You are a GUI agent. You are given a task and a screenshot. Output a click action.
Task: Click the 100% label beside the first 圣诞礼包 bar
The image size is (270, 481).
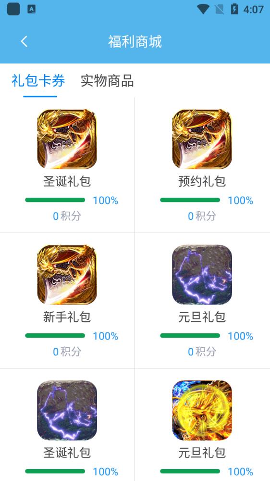[105, 201]
